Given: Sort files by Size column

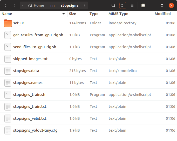Looking at the screenshot, I should pyautogui.click(x=73, y=14).
